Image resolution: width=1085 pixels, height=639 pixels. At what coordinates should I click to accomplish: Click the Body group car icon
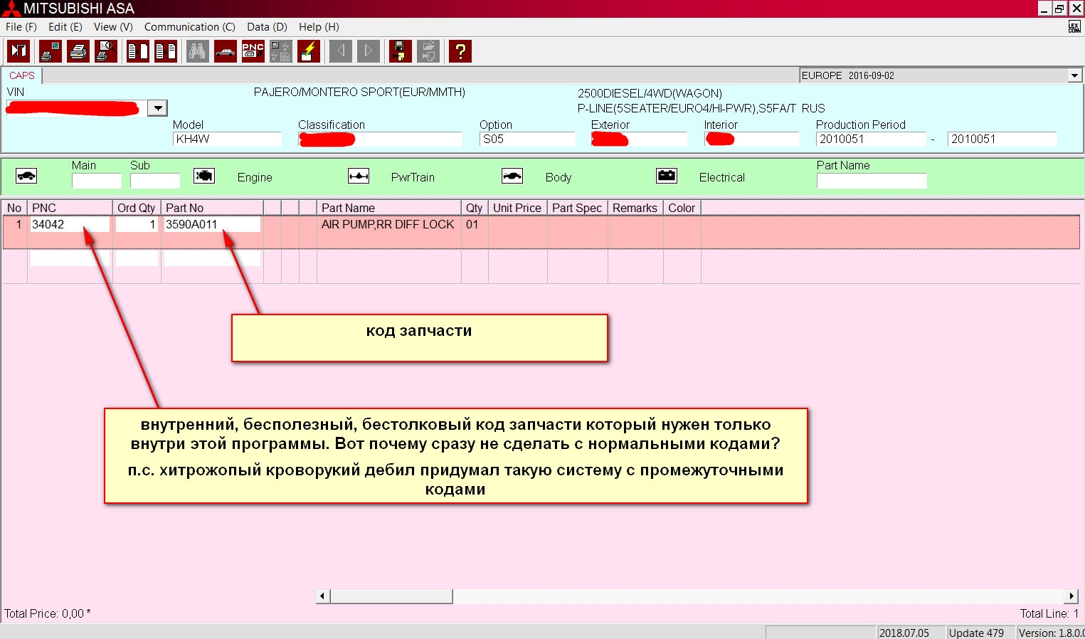(512, 176)
